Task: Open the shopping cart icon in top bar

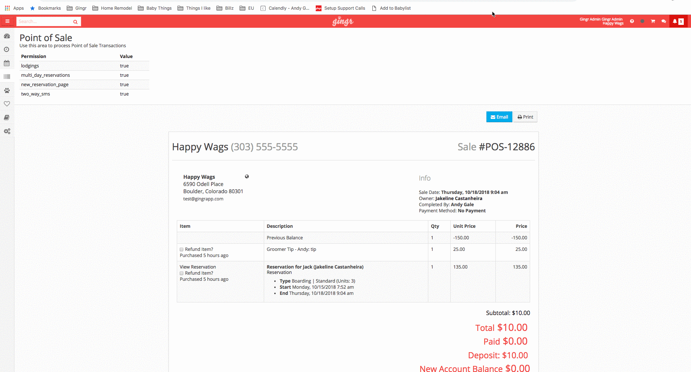Action: pos(653,21)
